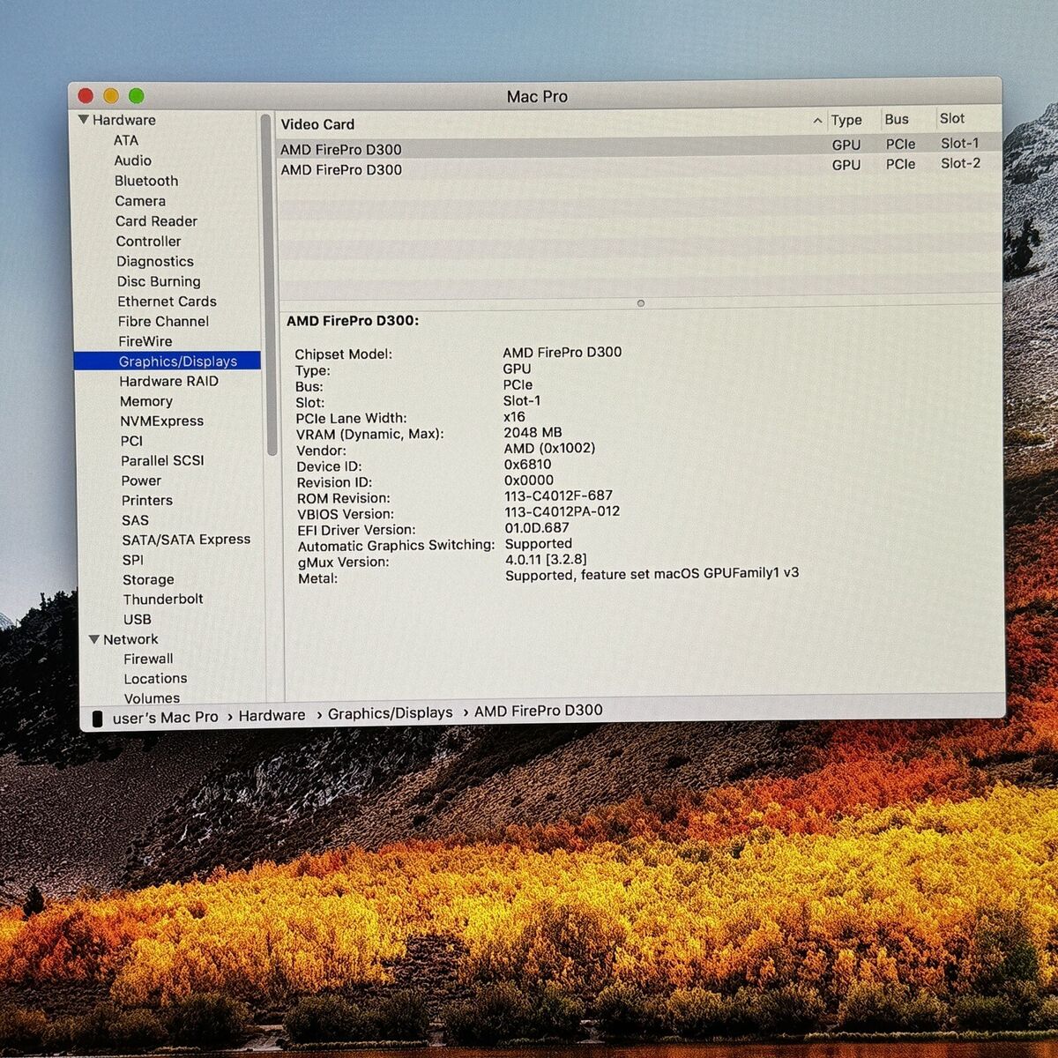The image size is (1058, 1058).
Task: Click the computer icon in the path bar
Action: click(x=98, y=719)
